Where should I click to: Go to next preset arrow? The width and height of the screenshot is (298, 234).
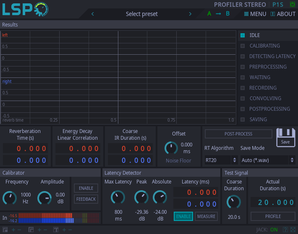[x=190, y=14]
